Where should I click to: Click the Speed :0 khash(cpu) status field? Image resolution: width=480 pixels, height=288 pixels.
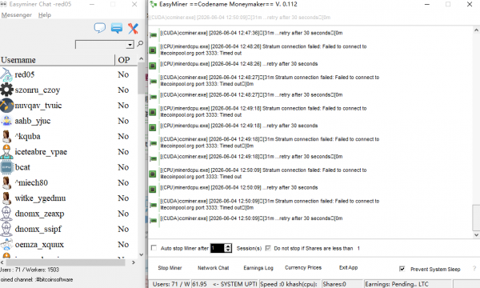[290, 284]
